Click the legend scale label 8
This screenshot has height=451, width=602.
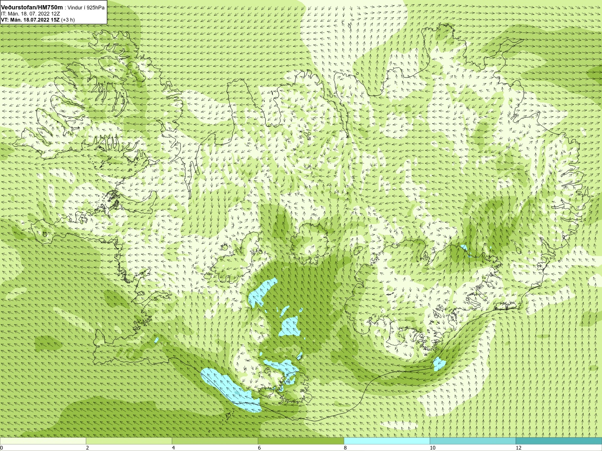(345, 448)
